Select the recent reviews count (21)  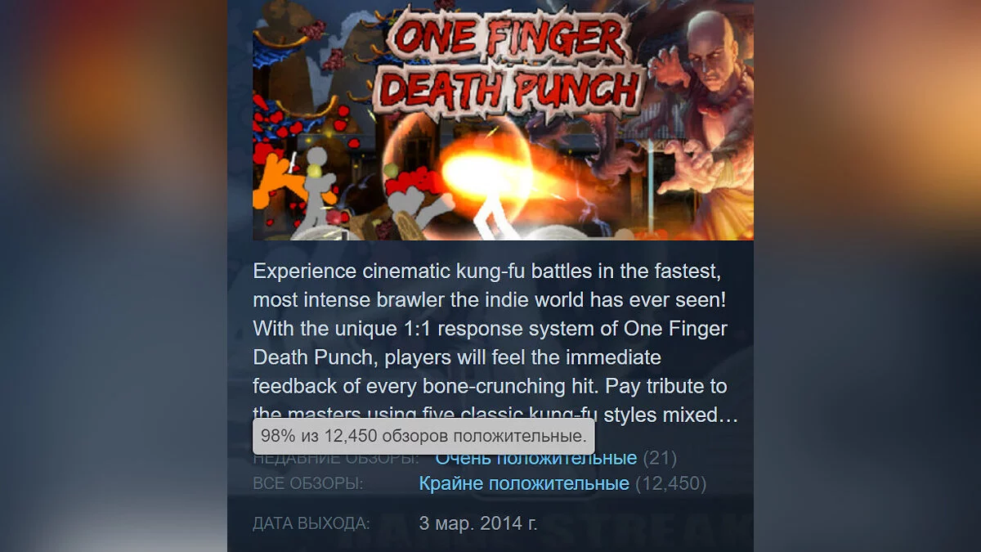pos(660,458)
